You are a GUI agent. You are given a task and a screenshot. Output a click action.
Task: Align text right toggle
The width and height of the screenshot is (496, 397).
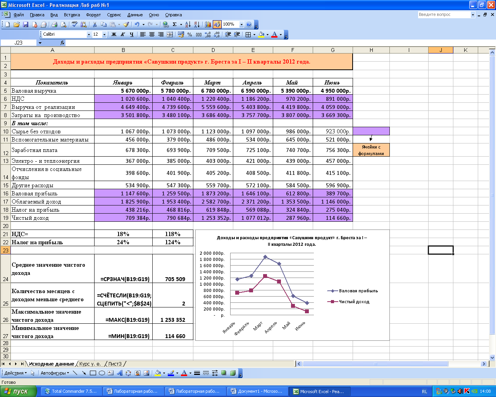(x=161, y=35)
